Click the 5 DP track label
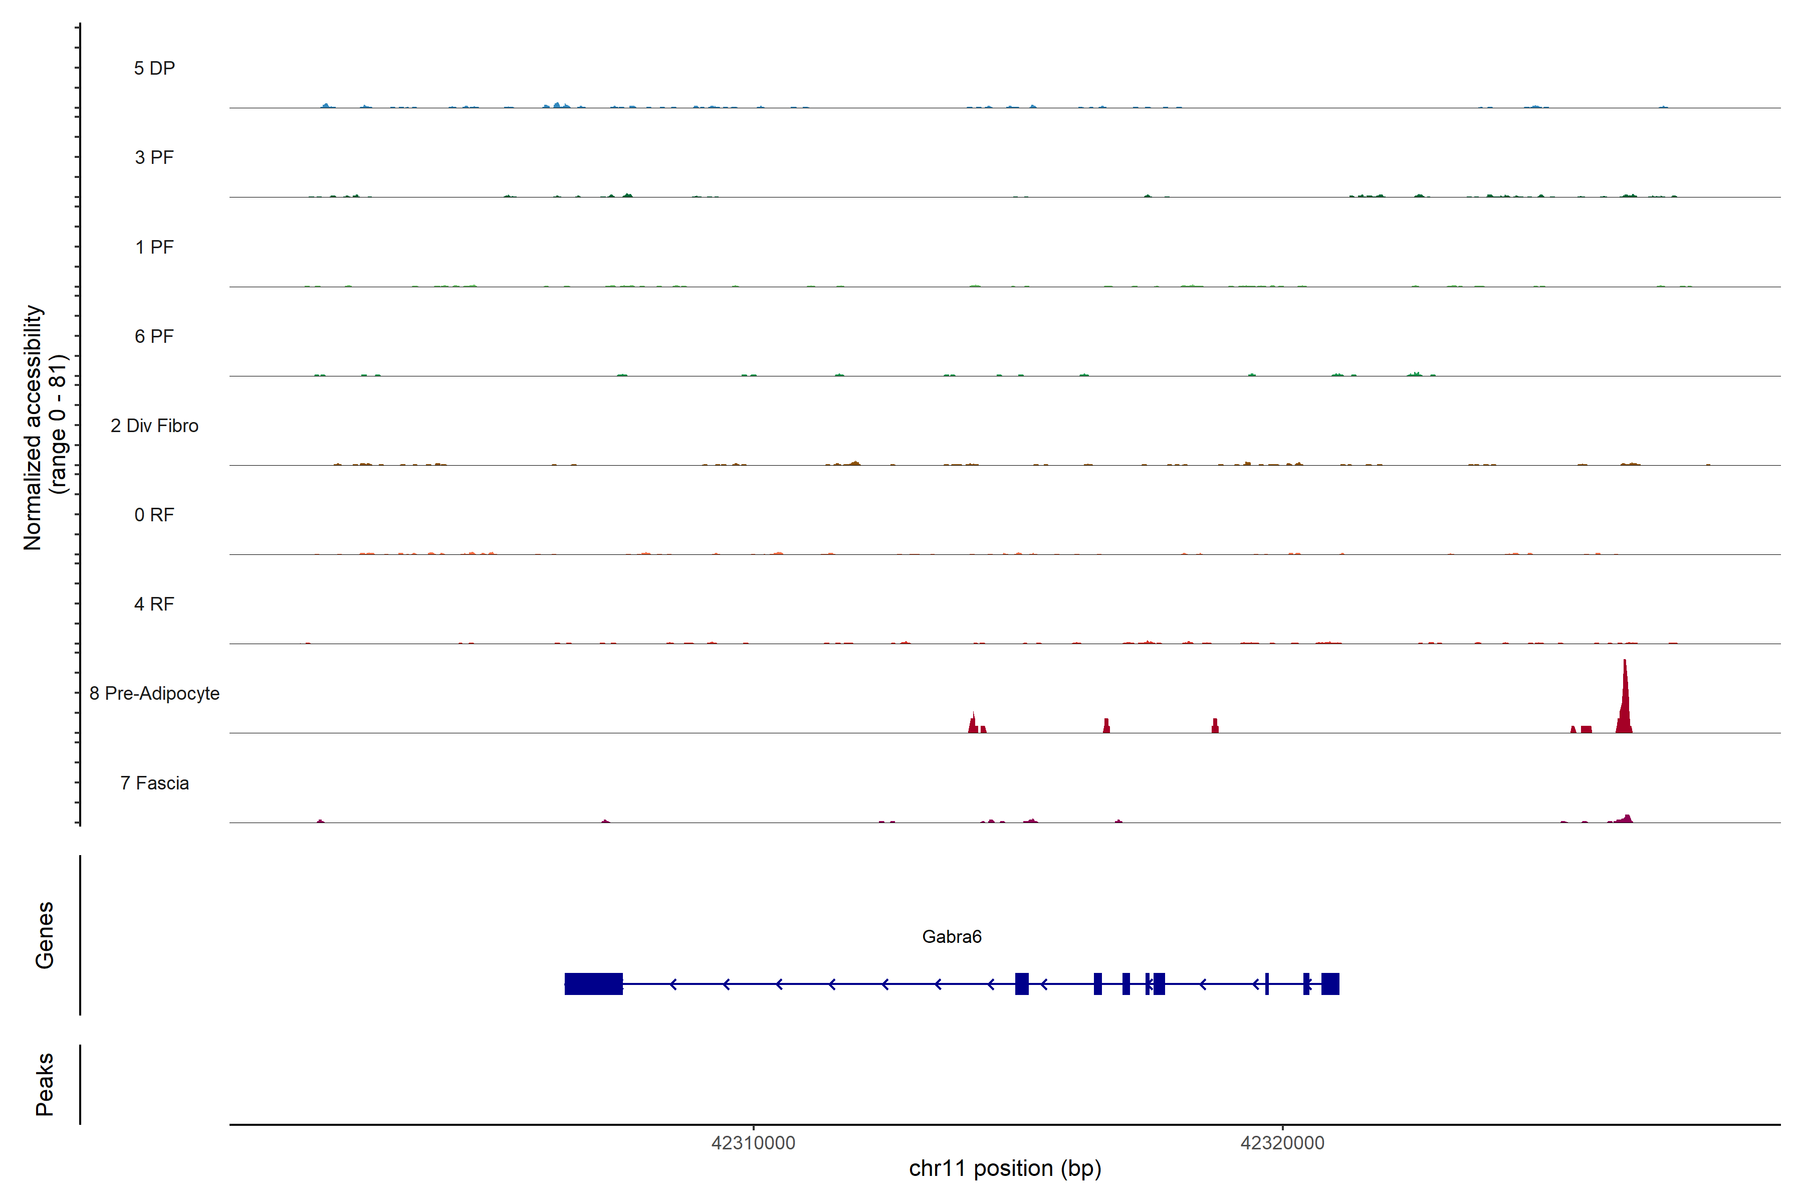The height and width of the screenshot is (1203, 1804). pyautogui.click(x=154, y=68)
